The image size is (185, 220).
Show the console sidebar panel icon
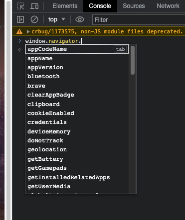(20, 19)
